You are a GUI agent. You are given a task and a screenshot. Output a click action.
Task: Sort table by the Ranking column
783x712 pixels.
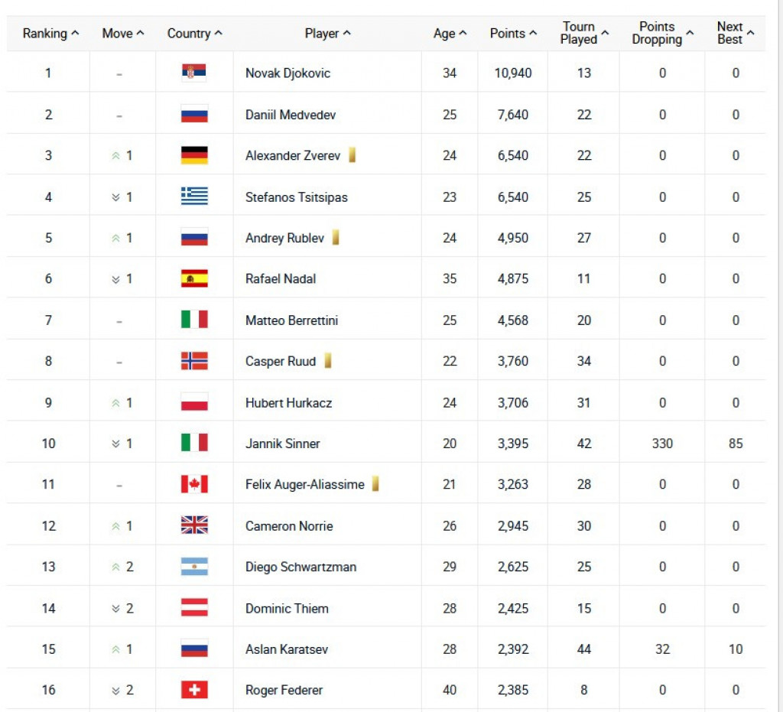[x=50, y=34]
